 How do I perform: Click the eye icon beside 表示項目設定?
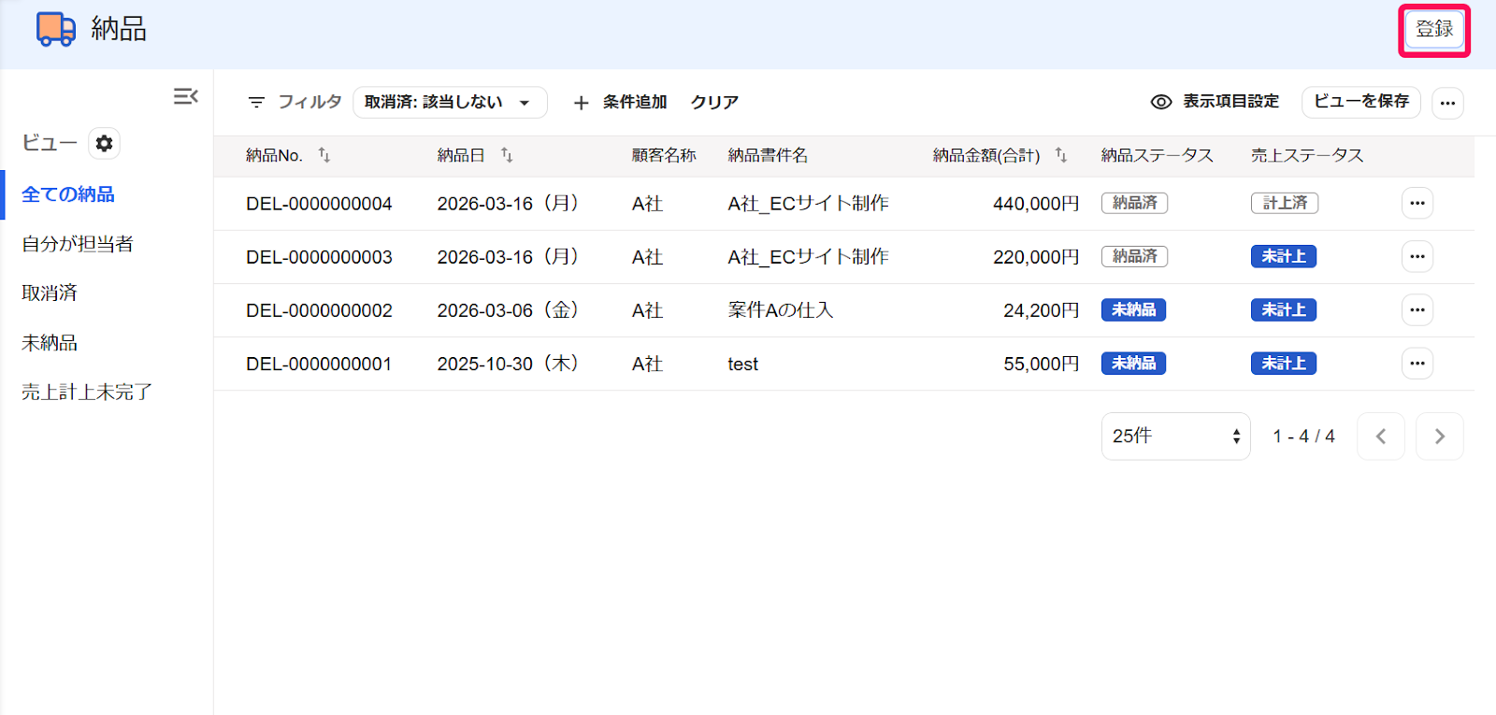(x=1161, y=102)
